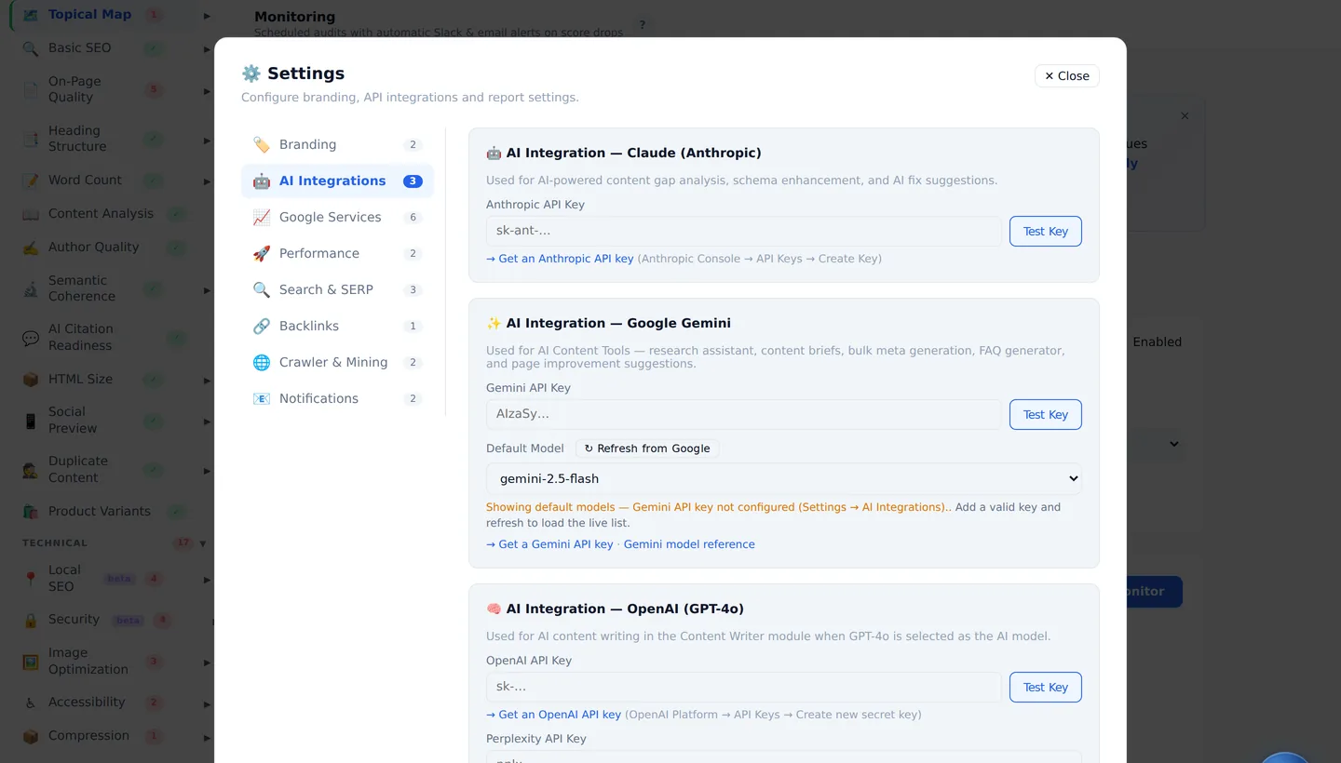This screenshot has width=1341, height=763.
Task: Click the Search & SERP magnifier icon
Action: pos(262,289)
